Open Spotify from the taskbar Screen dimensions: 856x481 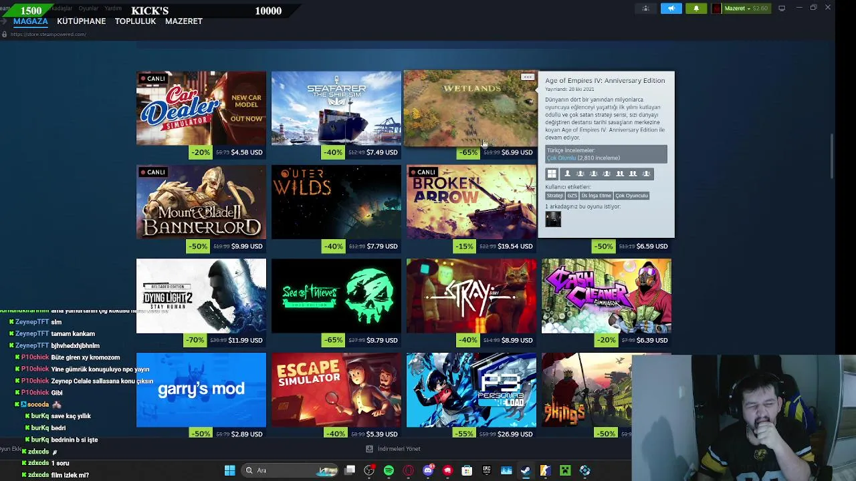(x=389, y=470)
